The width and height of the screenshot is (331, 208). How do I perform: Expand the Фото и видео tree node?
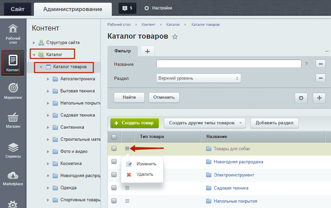48,152
